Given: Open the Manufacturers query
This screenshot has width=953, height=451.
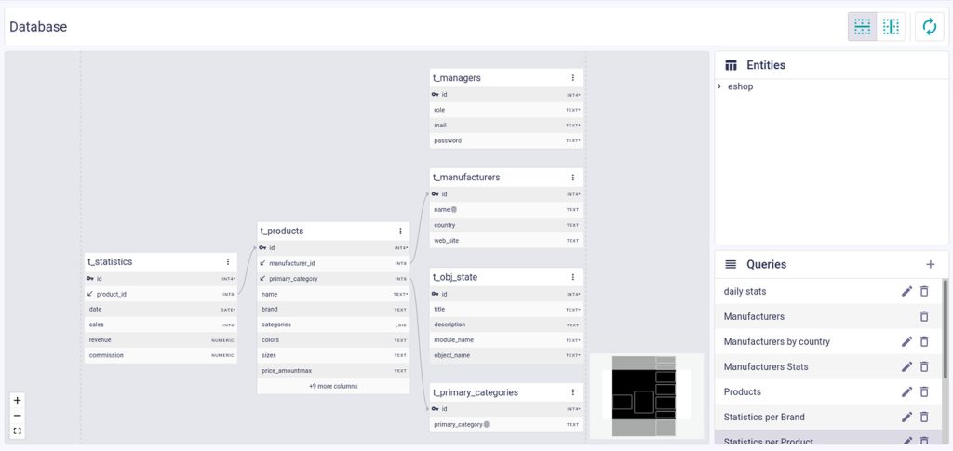Looking at the screenshot, I should (x=829, y=316).
